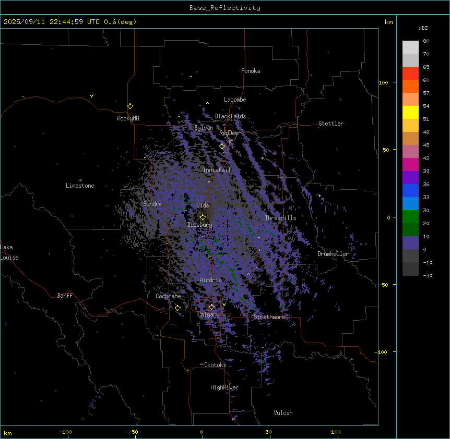Image resolution: width=450 pixels, height=439 pixels.
Task: Click the blue 33–36 dBZ legend swatch
Action: 410,190
